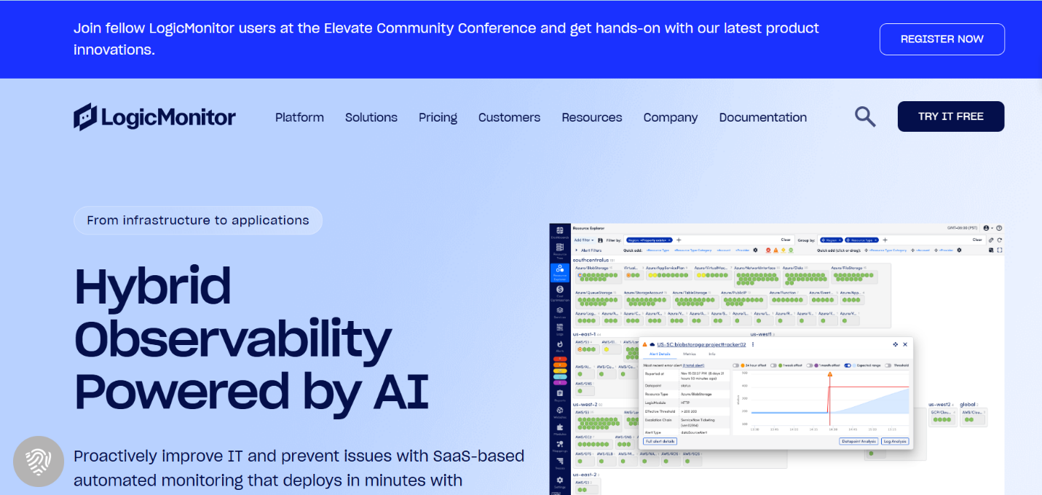Close the blobstorage alert popup
The image size is (1042, 495).
[x=905, y=344]
